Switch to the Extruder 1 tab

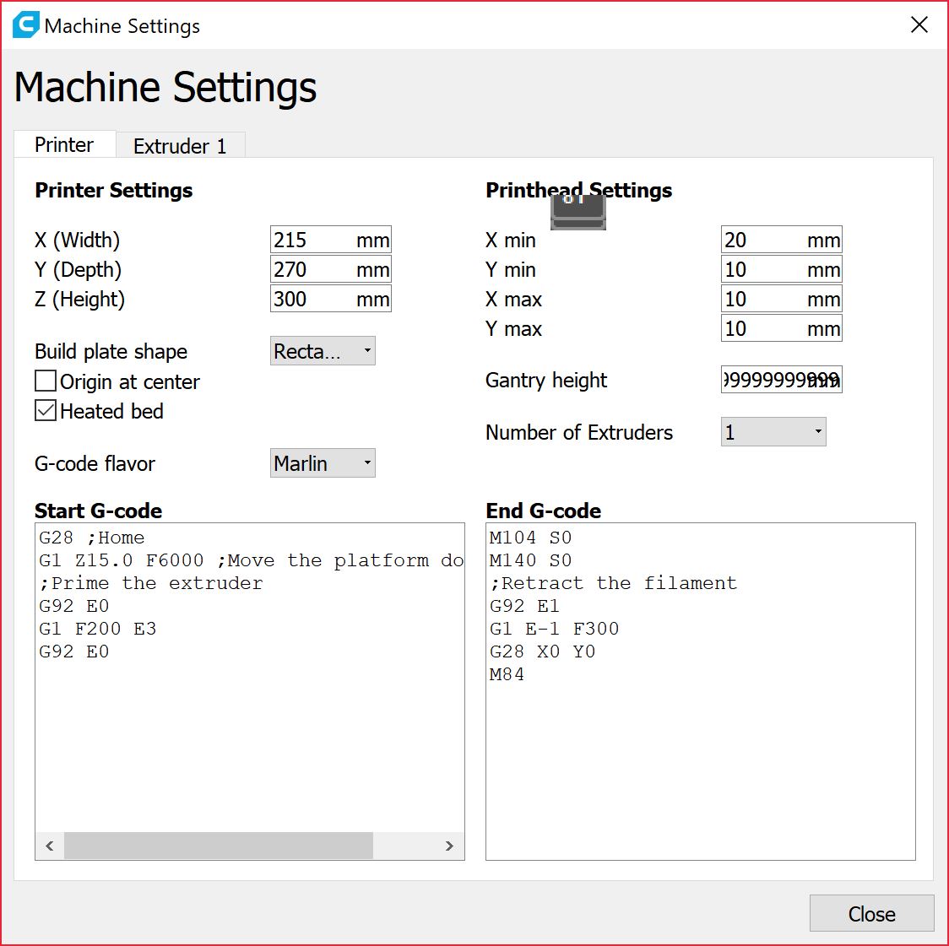point(180,146)
